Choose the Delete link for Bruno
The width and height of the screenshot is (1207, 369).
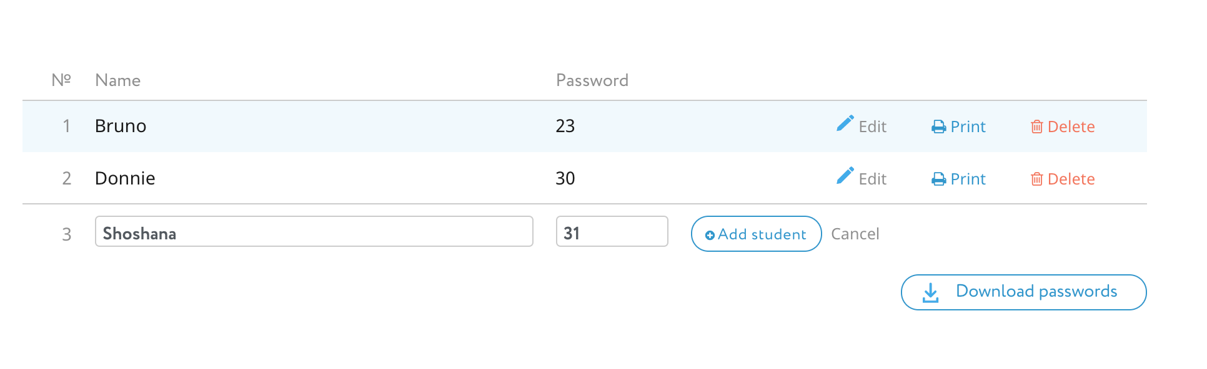pos(1071,127)
